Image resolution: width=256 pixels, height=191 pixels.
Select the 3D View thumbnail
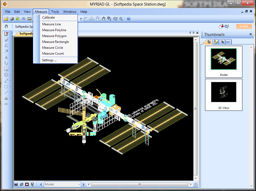(x=224, y=95)
